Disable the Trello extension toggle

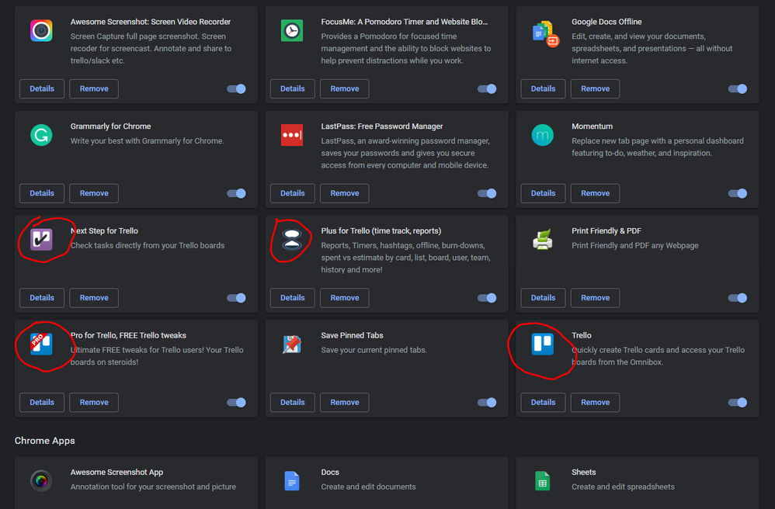pos(738,403)
